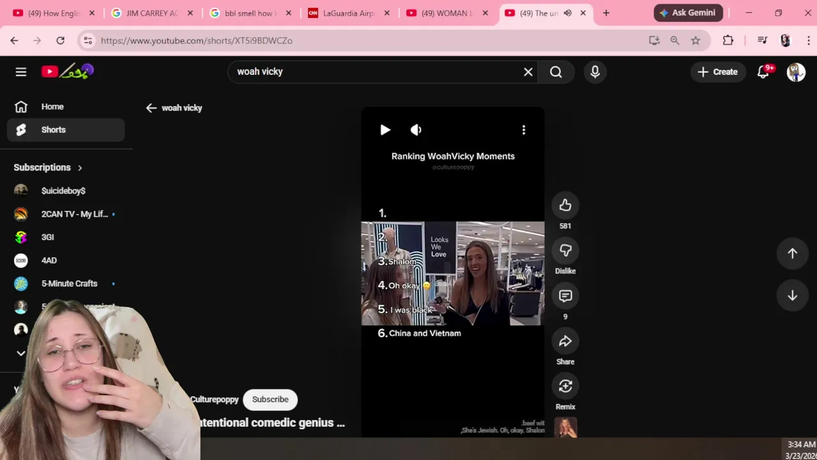Open the 2CAN TV subscription channel
Screen dimensions: 817x460
[x=66, y=214]
